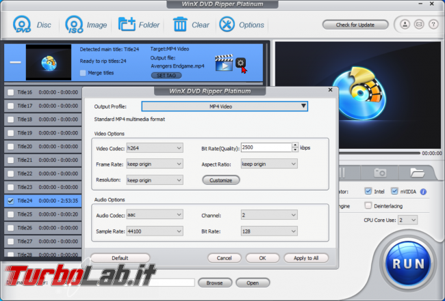This screenshot has width=445, height=301.
Task: Uncheck the Title24 checkbox
Action: pyautogui.click(x=10, y=201)
